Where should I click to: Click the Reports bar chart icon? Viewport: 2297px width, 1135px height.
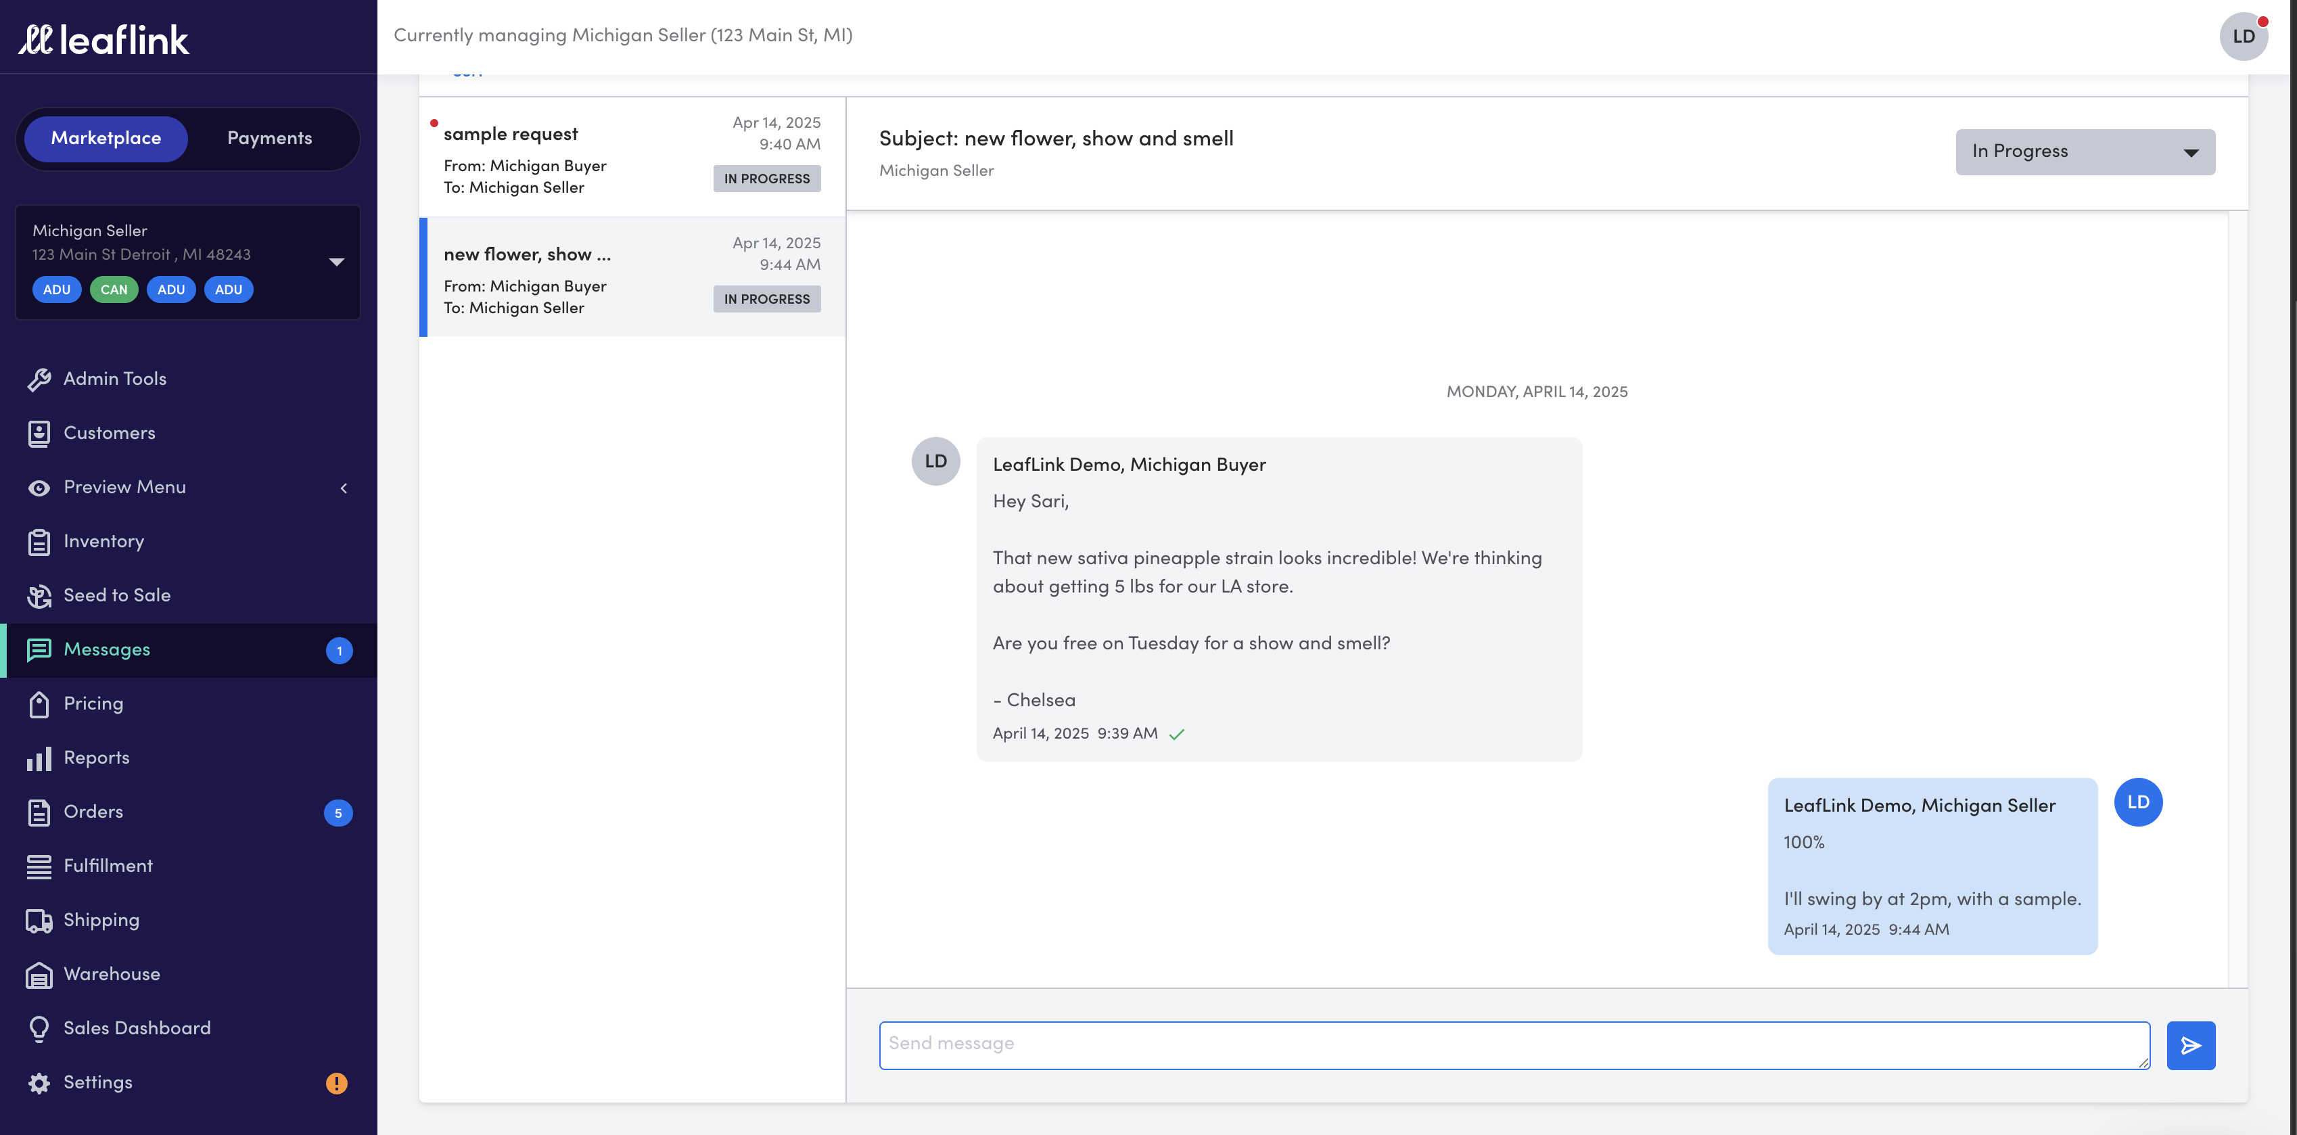pyautogui.click(x=39, y=759)
